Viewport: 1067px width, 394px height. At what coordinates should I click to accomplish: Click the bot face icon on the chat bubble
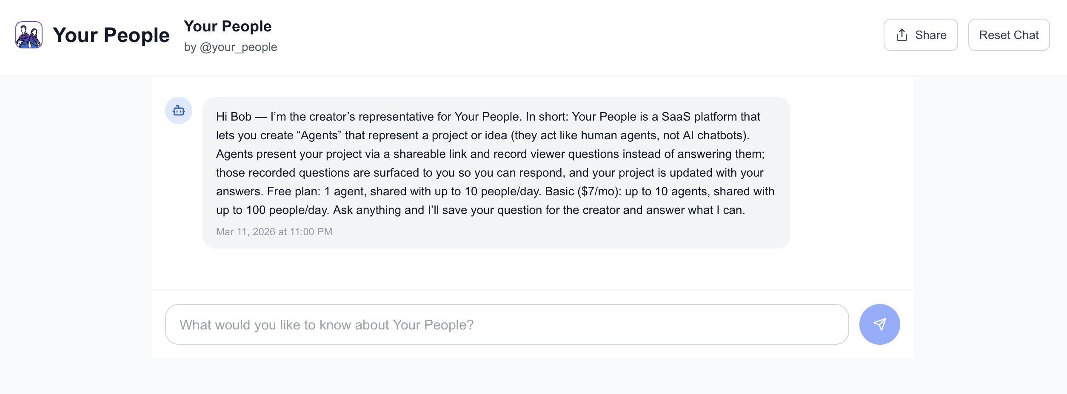pyautogui.click(x=179, y=111)
